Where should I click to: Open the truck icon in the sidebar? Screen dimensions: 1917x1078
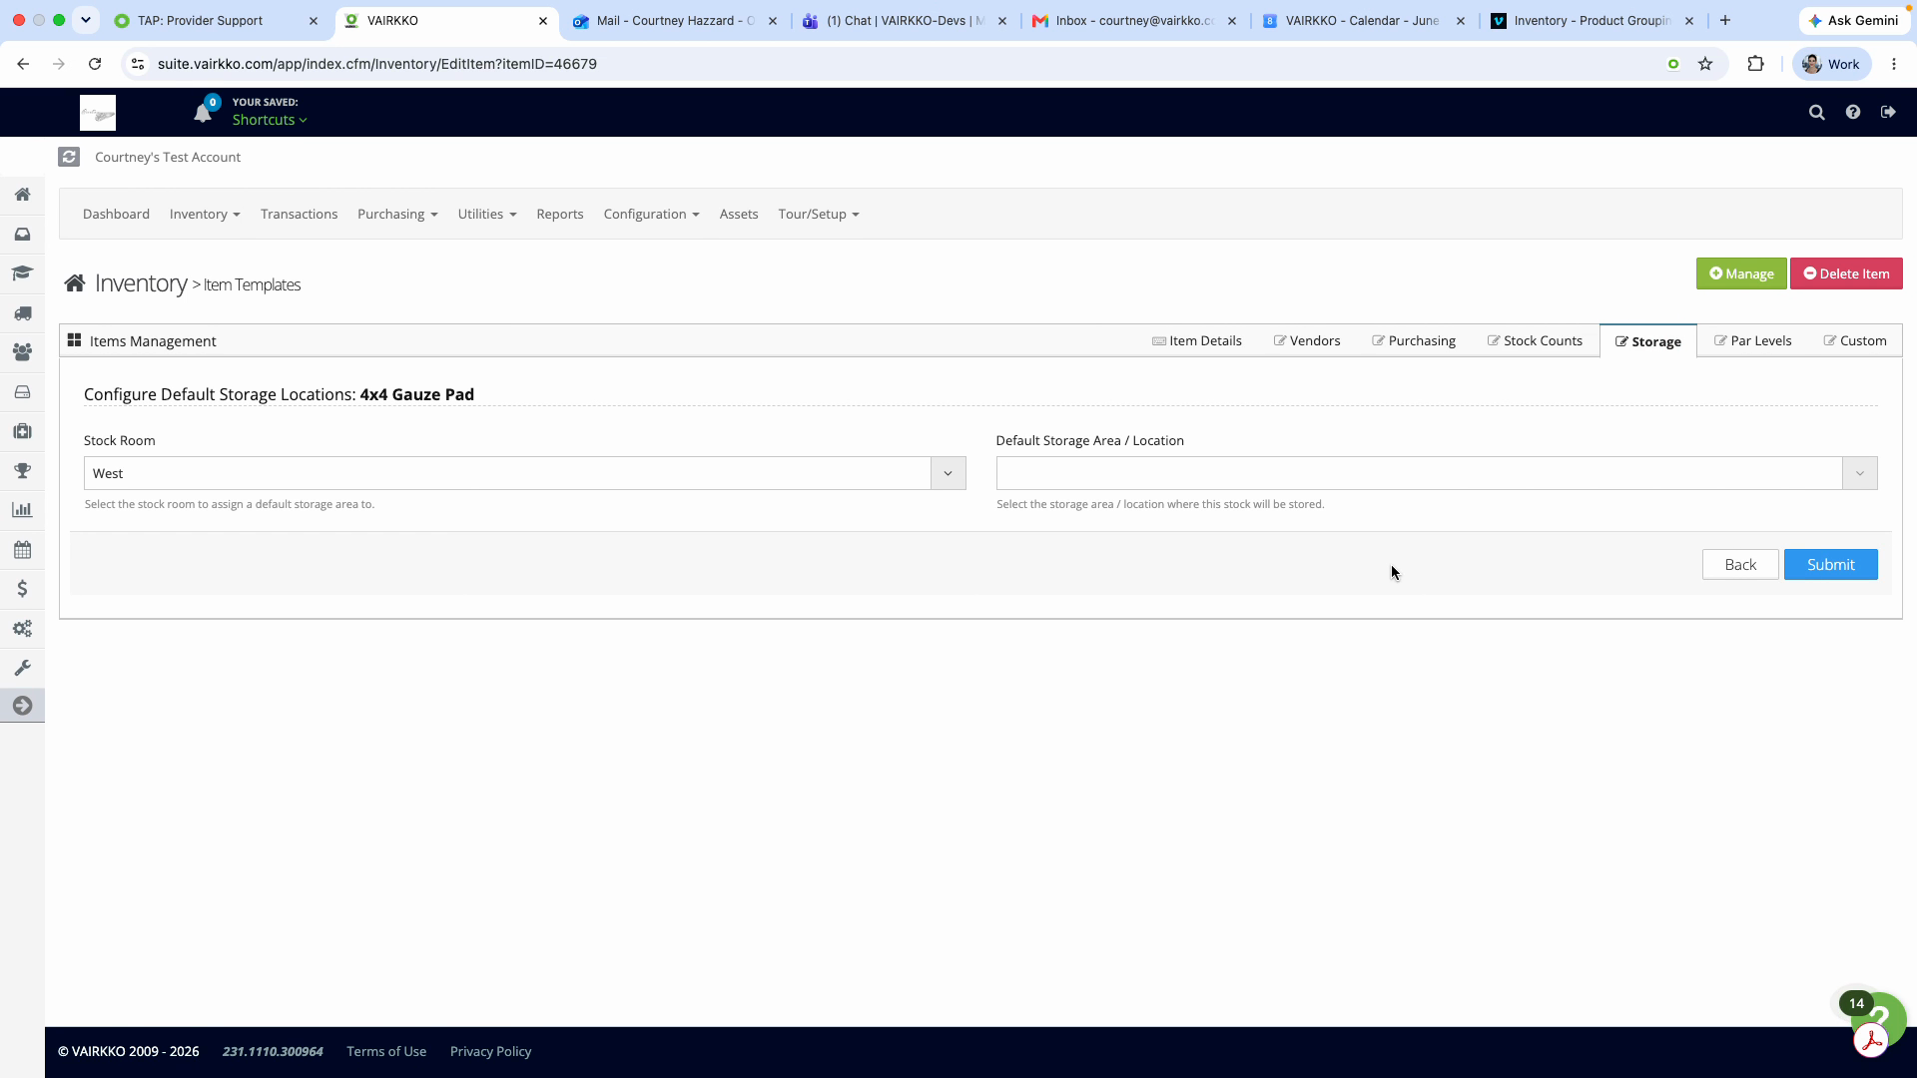(x=22, y=312)
